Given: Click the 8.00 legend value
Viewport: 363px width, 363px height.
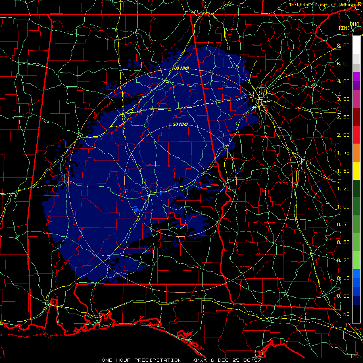Looking at the screenshot, I should (343, 45).
